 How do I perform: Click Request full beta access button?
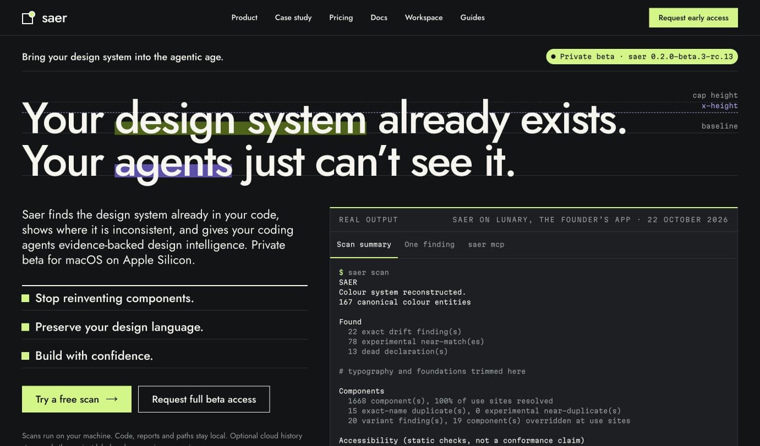click(x=204, y=399)
